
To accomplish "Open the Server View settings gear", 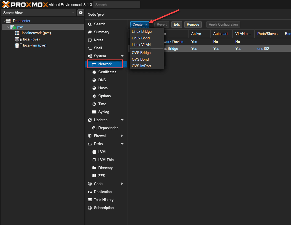I will (80, 13).
